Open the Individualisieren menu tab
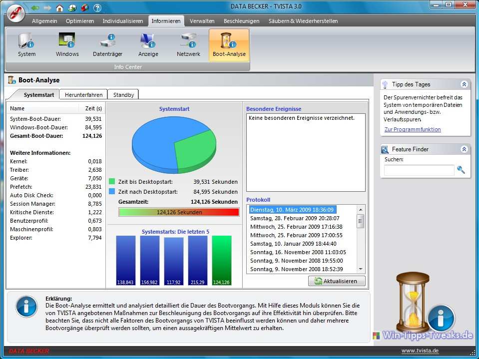This screenshot has height=359, width=479. click(x=123, y=21)
